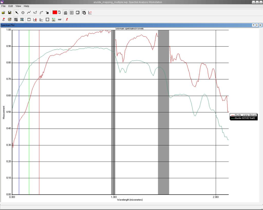Click the text list window icon
This screenshot has width=263, height=210.
[72, 13]
